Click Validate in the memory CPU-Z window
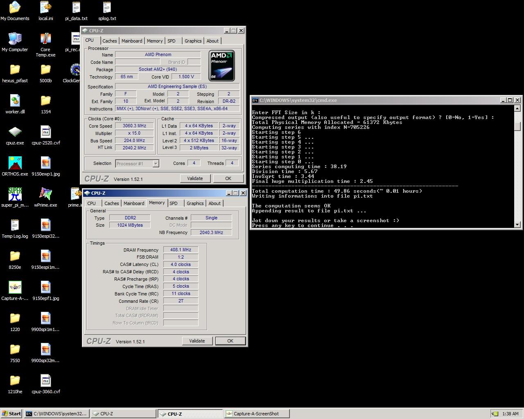Image resolution: width=524 pixels, height=419 pixels. 197,341
